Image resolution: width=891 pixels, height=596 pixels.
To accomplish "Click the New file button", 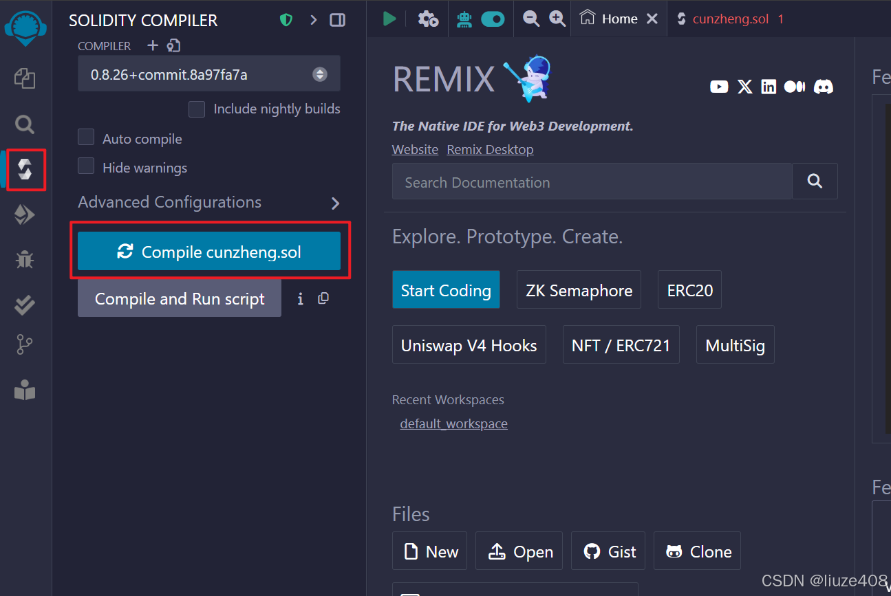I will tap(430, 551).
